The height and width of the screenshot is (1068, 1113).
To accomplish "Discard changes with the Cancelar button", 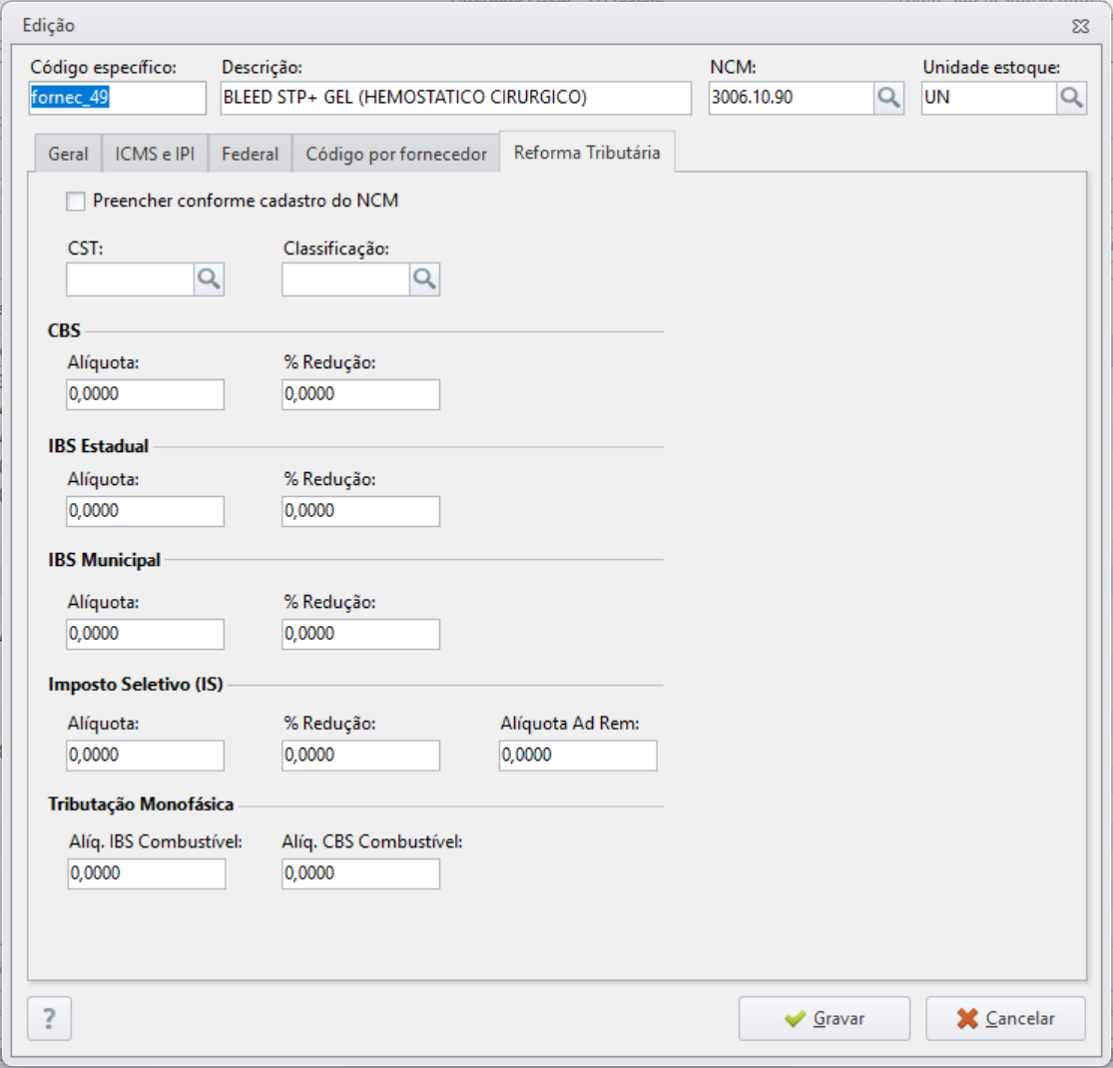I will coord(1005,1018).
